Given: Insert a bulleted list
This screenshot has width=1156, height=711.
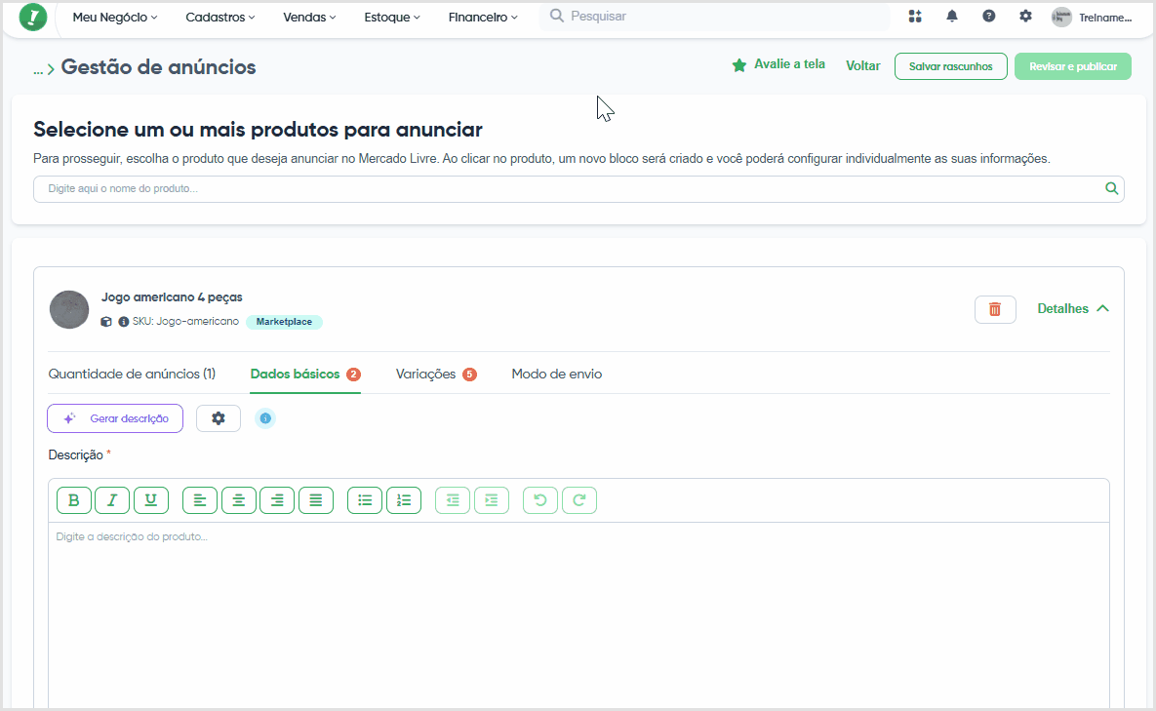Looking at the screenshot, I should coord(365,500).
